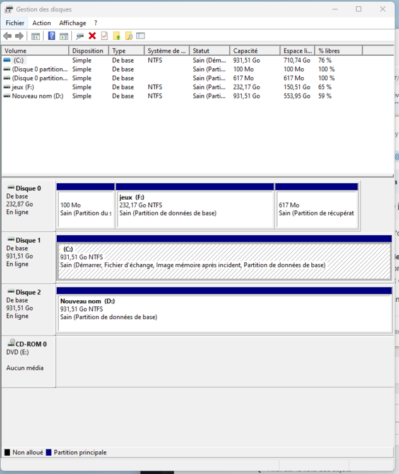Open the ? help menu

click(95, 23)
